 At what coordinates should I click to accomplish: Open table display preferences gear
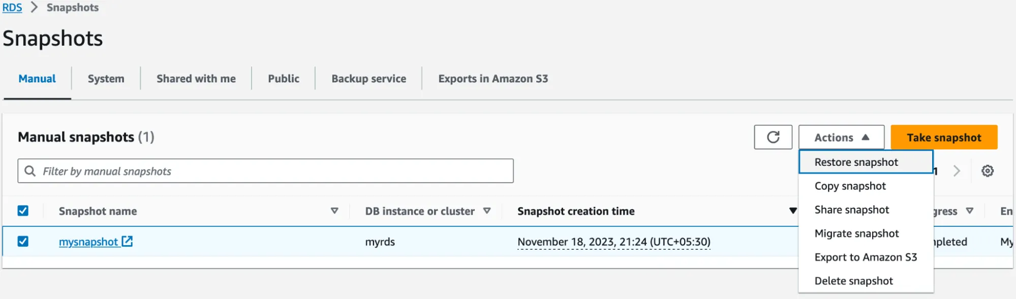[x=988, y=170]
